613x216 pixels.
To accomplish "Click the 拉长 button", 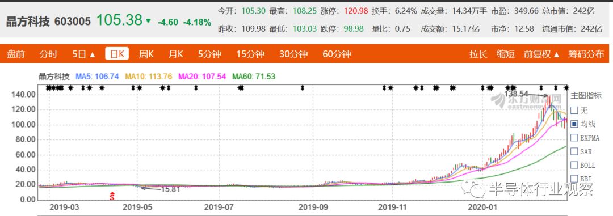I will click(478, 54).
